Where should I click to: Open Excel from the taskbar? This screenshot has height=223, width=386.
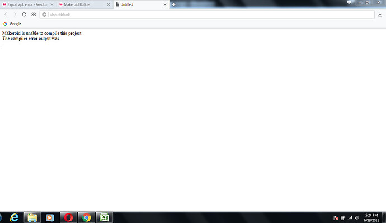coord(105,217)
